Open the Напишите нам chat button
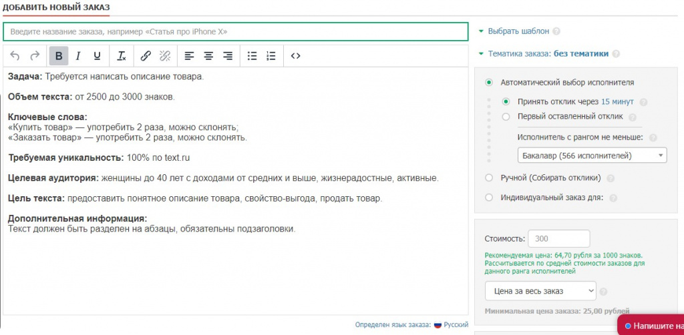The image size is (684, 335). (651, 326)
